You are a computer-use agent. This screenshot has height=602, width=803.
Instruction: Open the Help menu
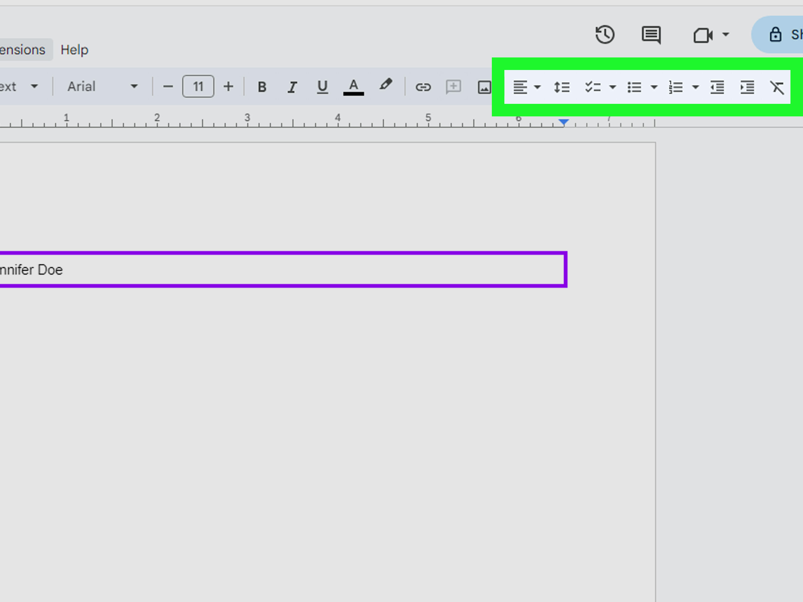click(75, 50)
